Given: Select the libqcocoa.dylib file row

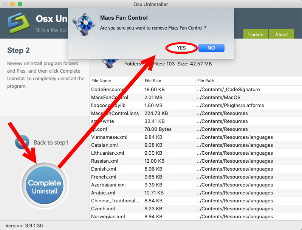Looking at the screenshot, I should pyautogui.click(x=196, y=105).
